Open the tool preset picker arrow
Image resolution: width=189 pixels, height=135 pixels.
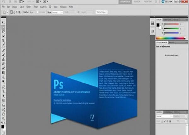click(x=7, y=12)
